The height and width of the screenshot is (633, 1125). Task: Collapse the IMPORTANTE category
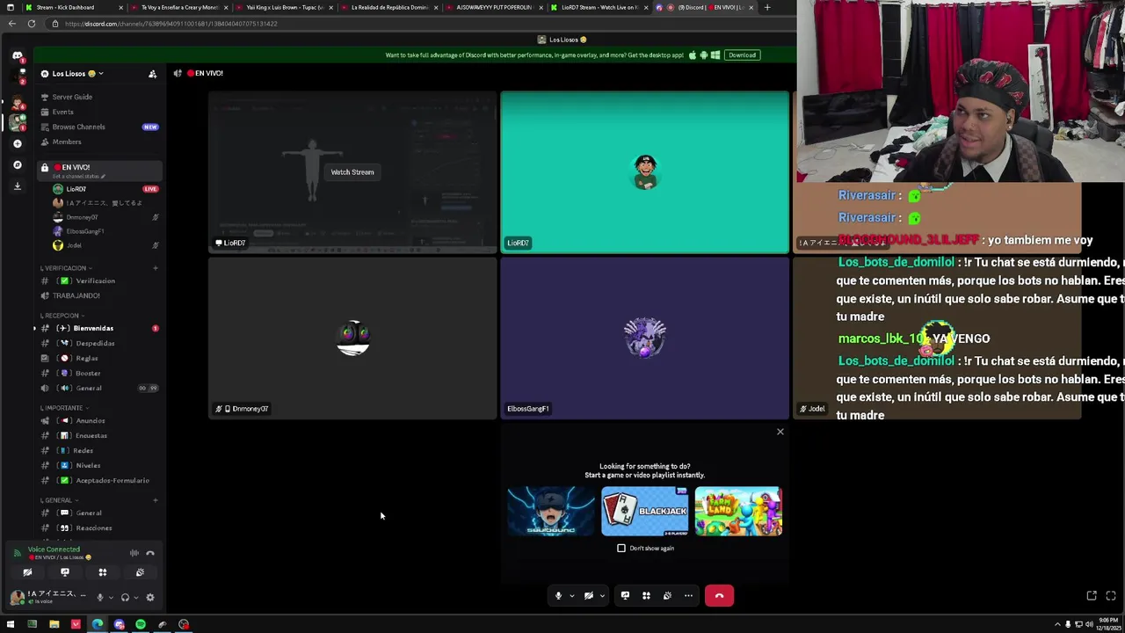63,408
